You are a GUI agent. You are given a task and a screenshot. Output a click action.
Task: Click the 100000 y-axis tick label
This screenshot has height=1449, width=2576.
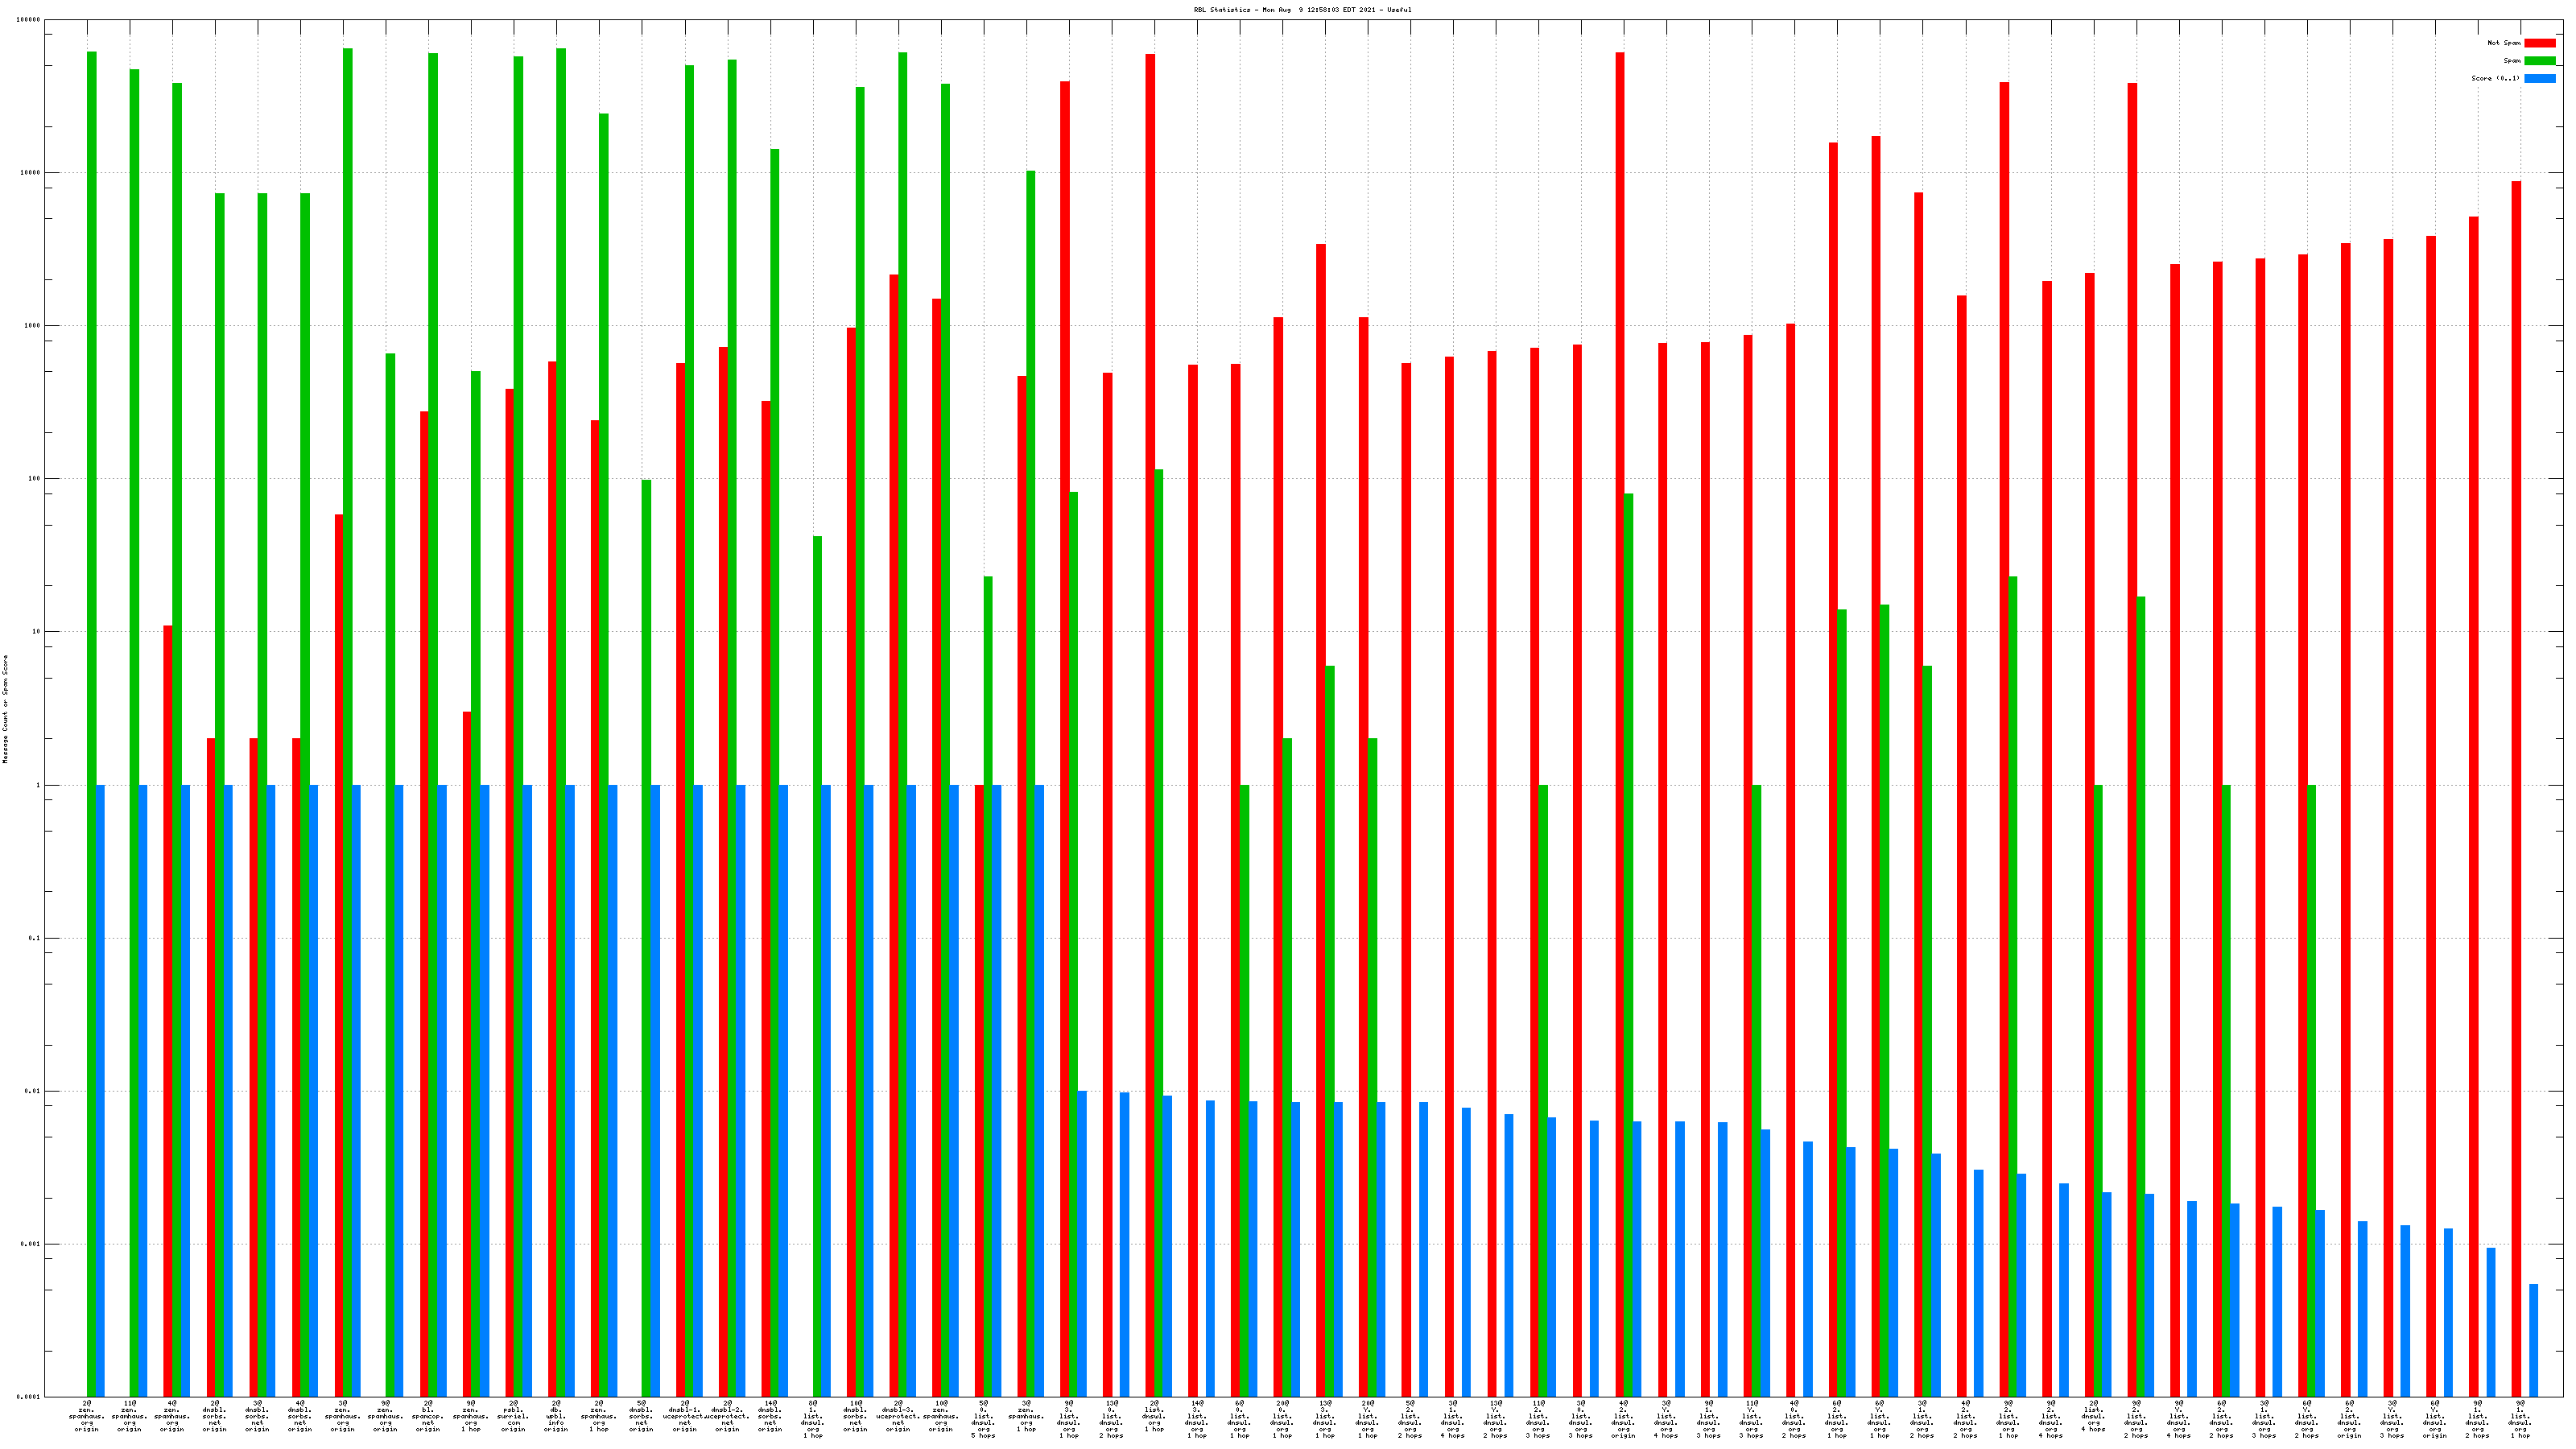coord(29,20)
